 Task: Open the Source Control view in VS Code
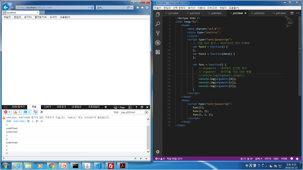click(158, 33)
